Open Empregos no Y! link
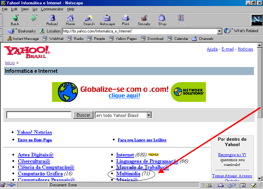This screenshot has width=263, height=189. [232, 155]
